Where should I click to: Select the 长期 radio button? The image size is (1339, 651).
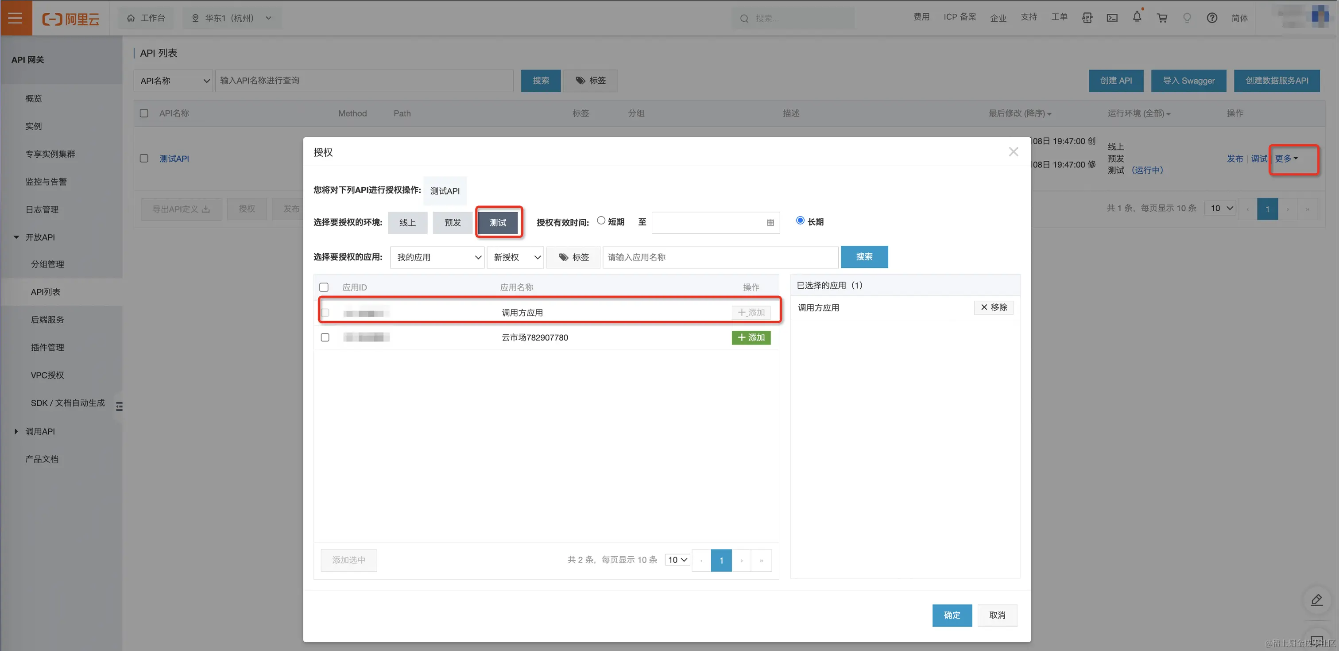tap(800, 221)
